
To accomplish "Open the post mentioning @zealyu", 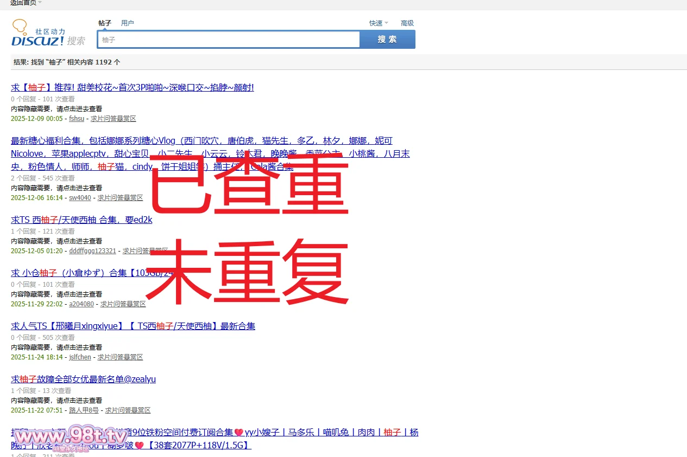I will coord(83,379).
